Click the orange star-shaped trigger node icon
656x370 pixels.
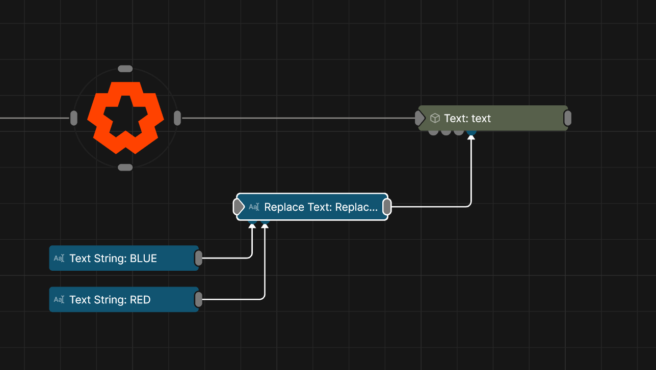pyautogui.click(x=125, y=118)
